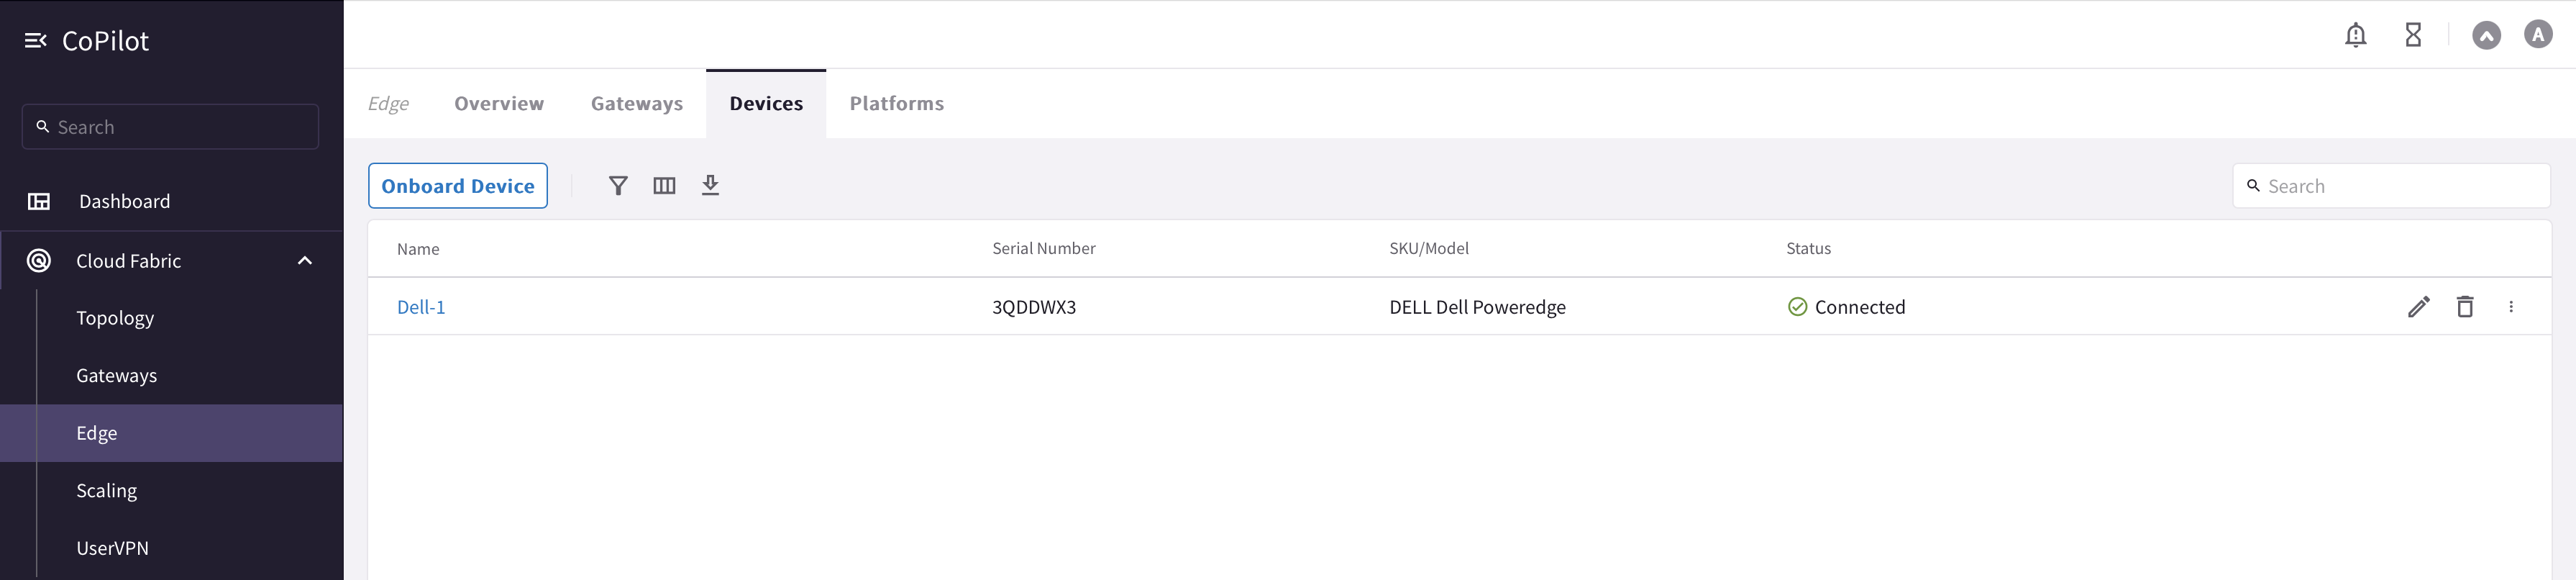The image size is (2576, 580).
Task: Open the three-dot menu for Dell-1
Action: 2512,307
